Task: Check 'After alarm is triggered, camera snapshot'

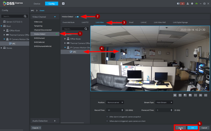Action: pos(107,116)
